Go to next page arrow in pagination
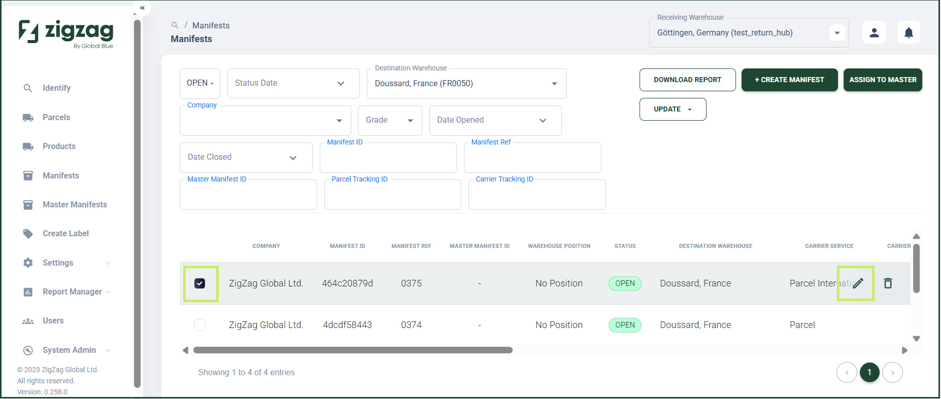This screenshot has height=399, width=941. (892, 373)
